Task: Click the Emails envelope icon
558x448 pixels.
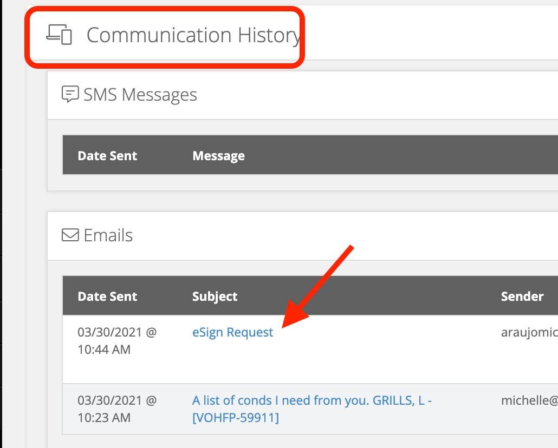Action: (x=69, y=235)
